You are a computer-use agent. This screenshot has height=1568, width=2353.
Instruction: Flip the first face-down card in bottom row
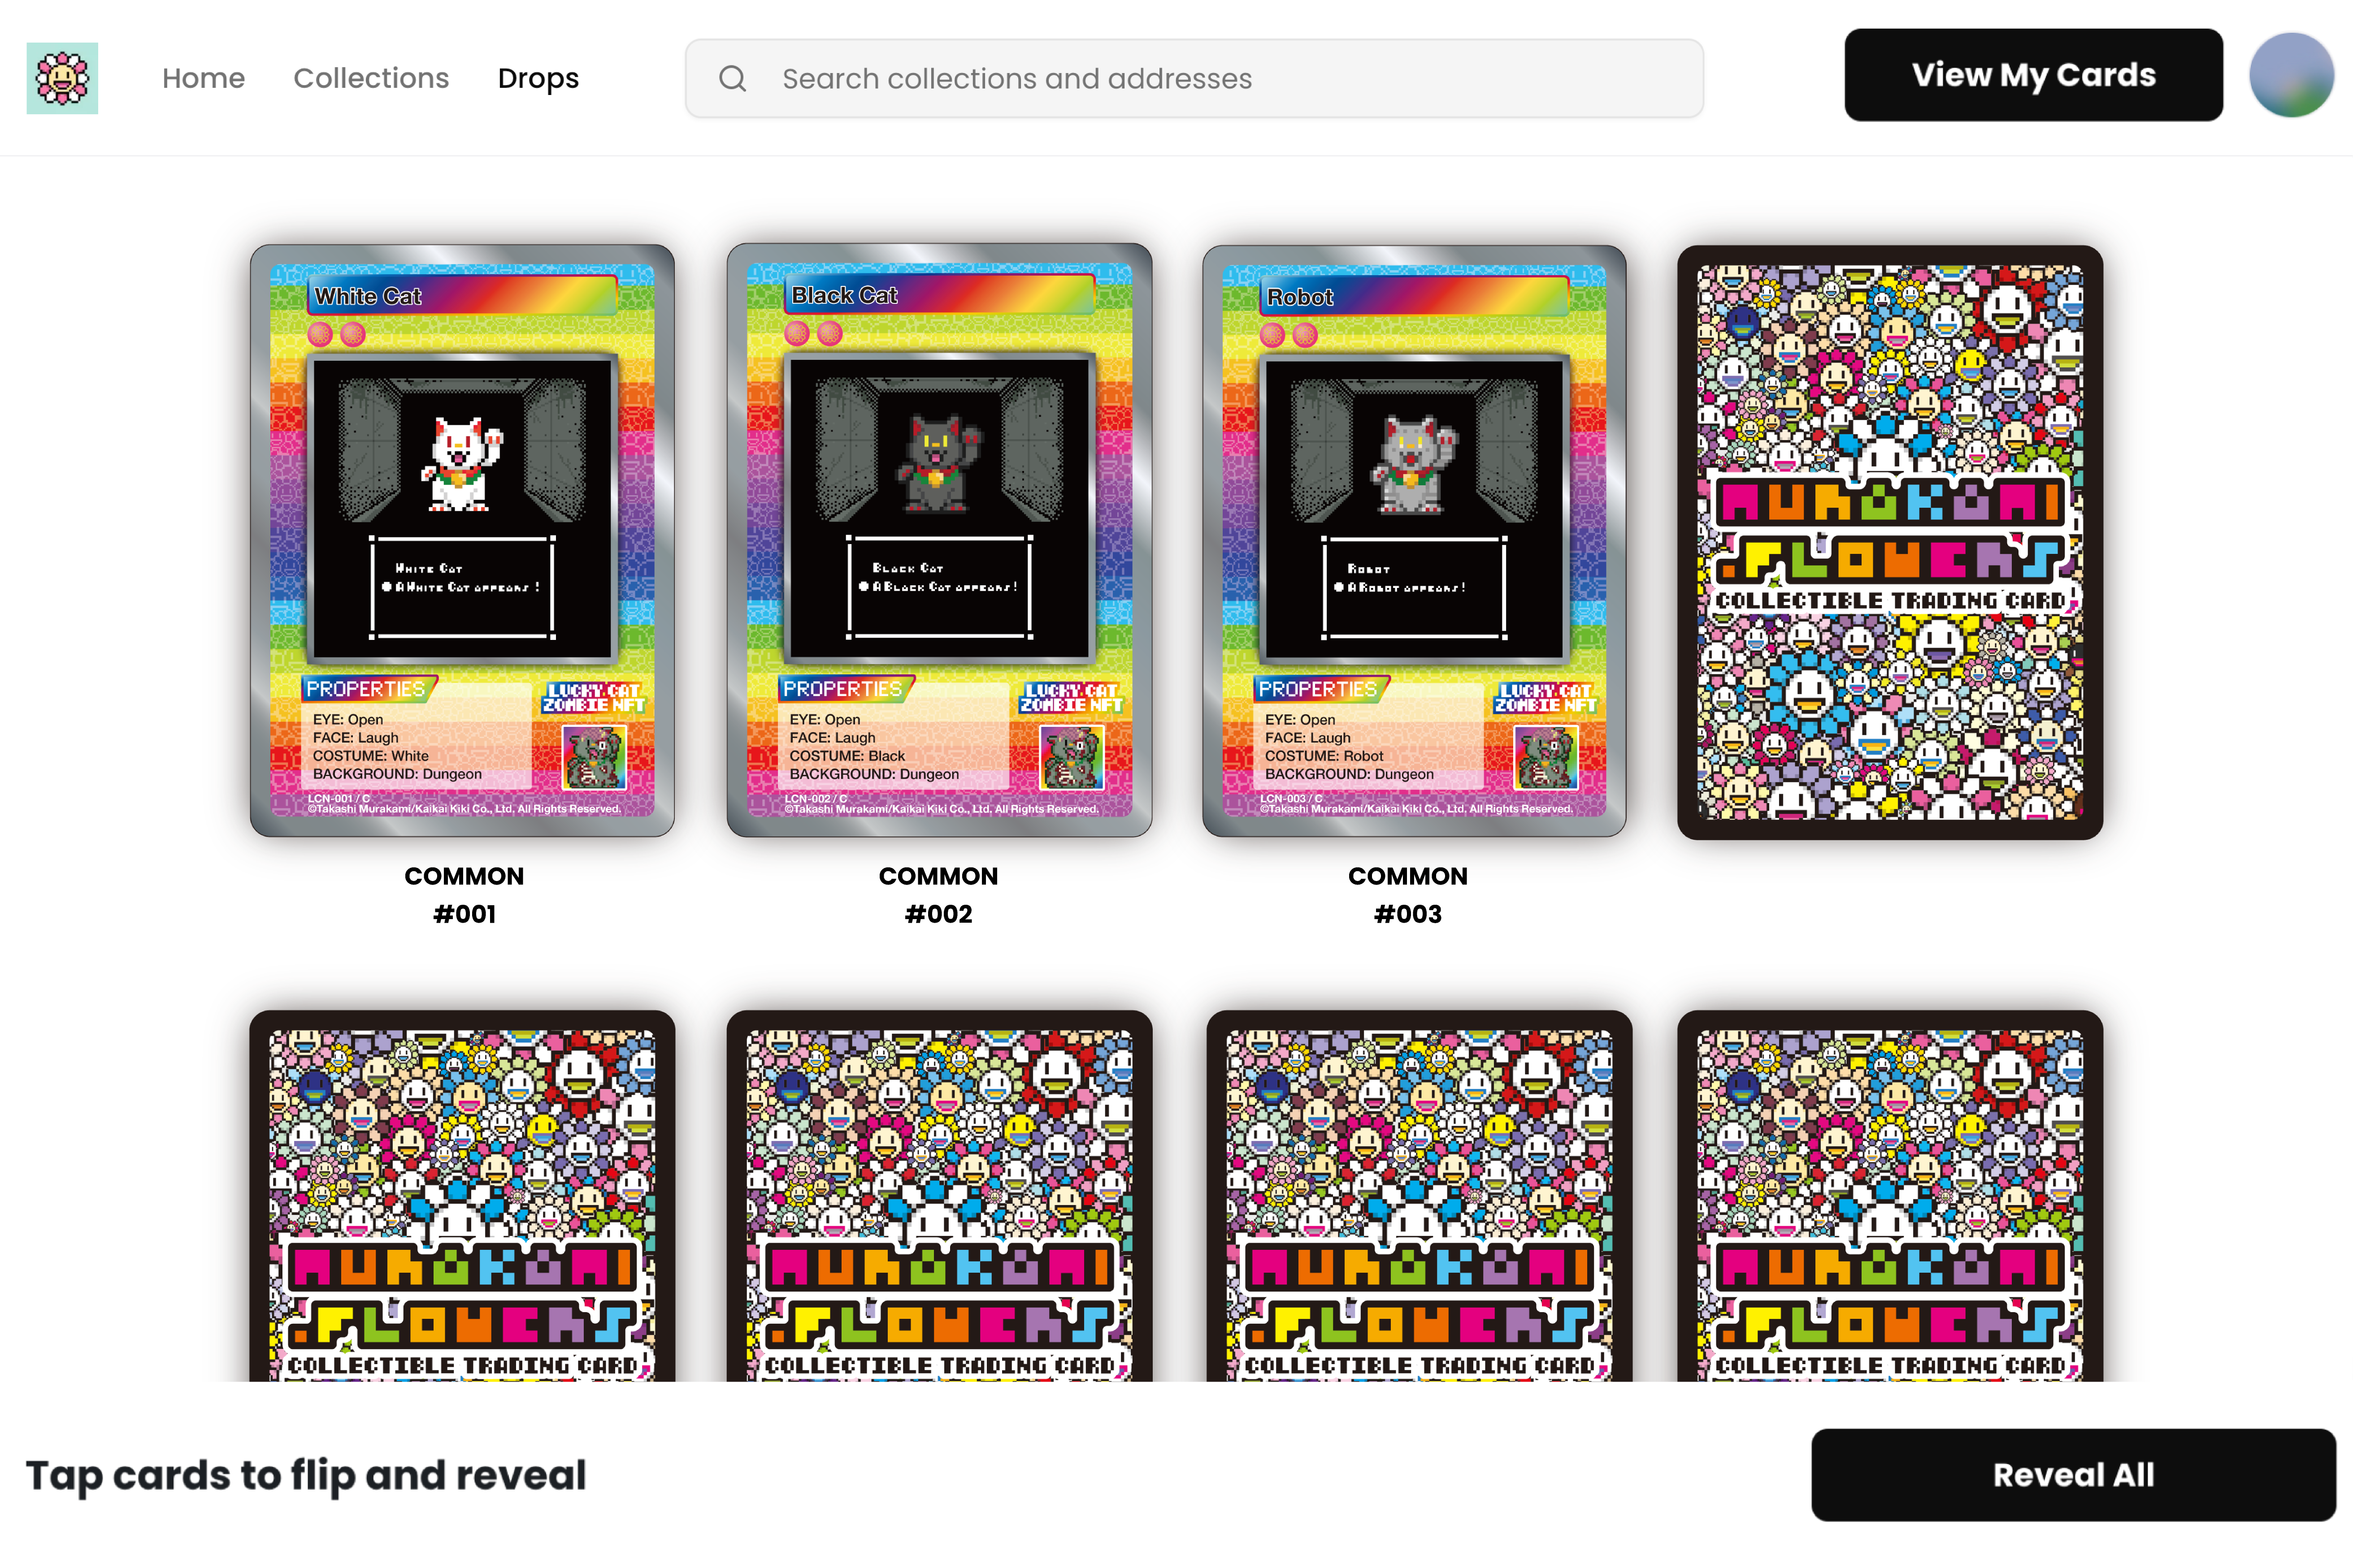pos(462,1196)
